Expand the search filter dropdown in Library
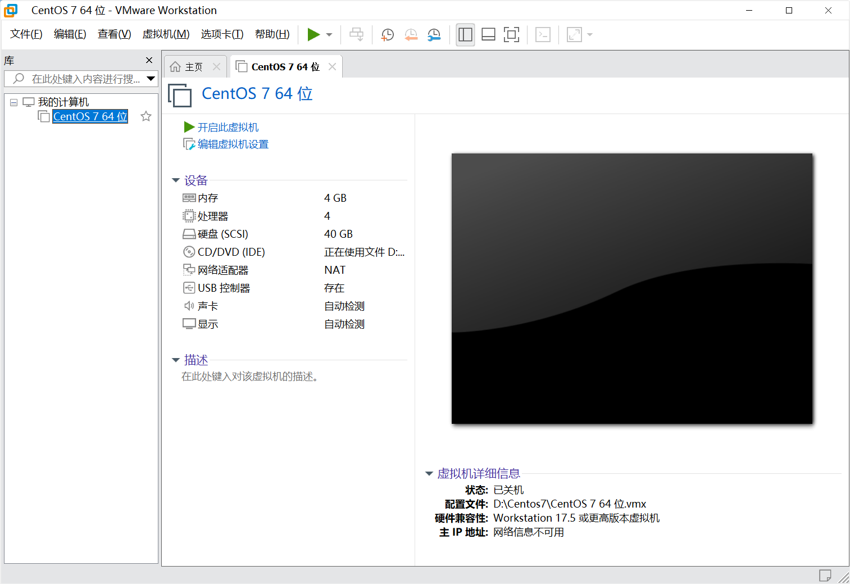Viewport: 850px width, 584px height. (150, 79)
